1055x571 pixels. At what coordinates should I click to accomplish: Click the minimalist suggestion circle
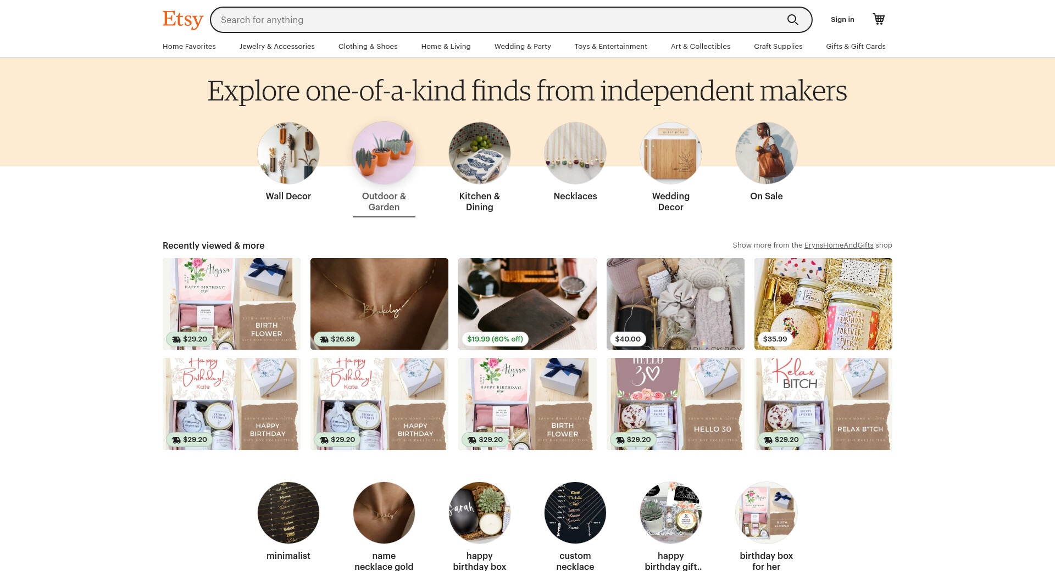point(288,513)
